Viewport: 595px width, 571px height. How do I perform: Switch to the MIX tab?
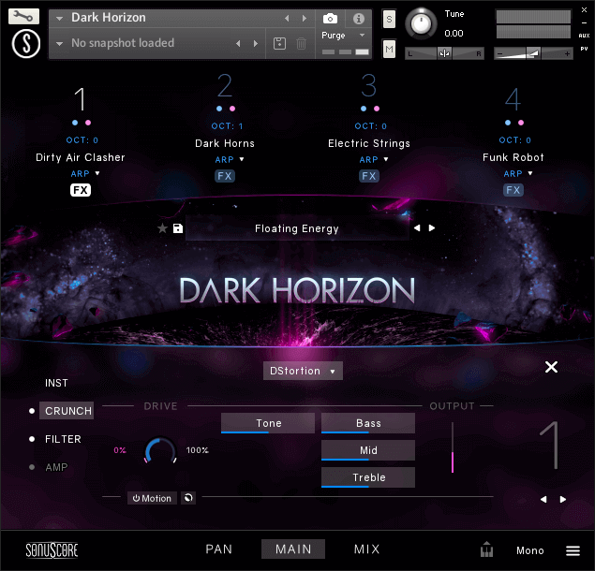click(367, 549)
